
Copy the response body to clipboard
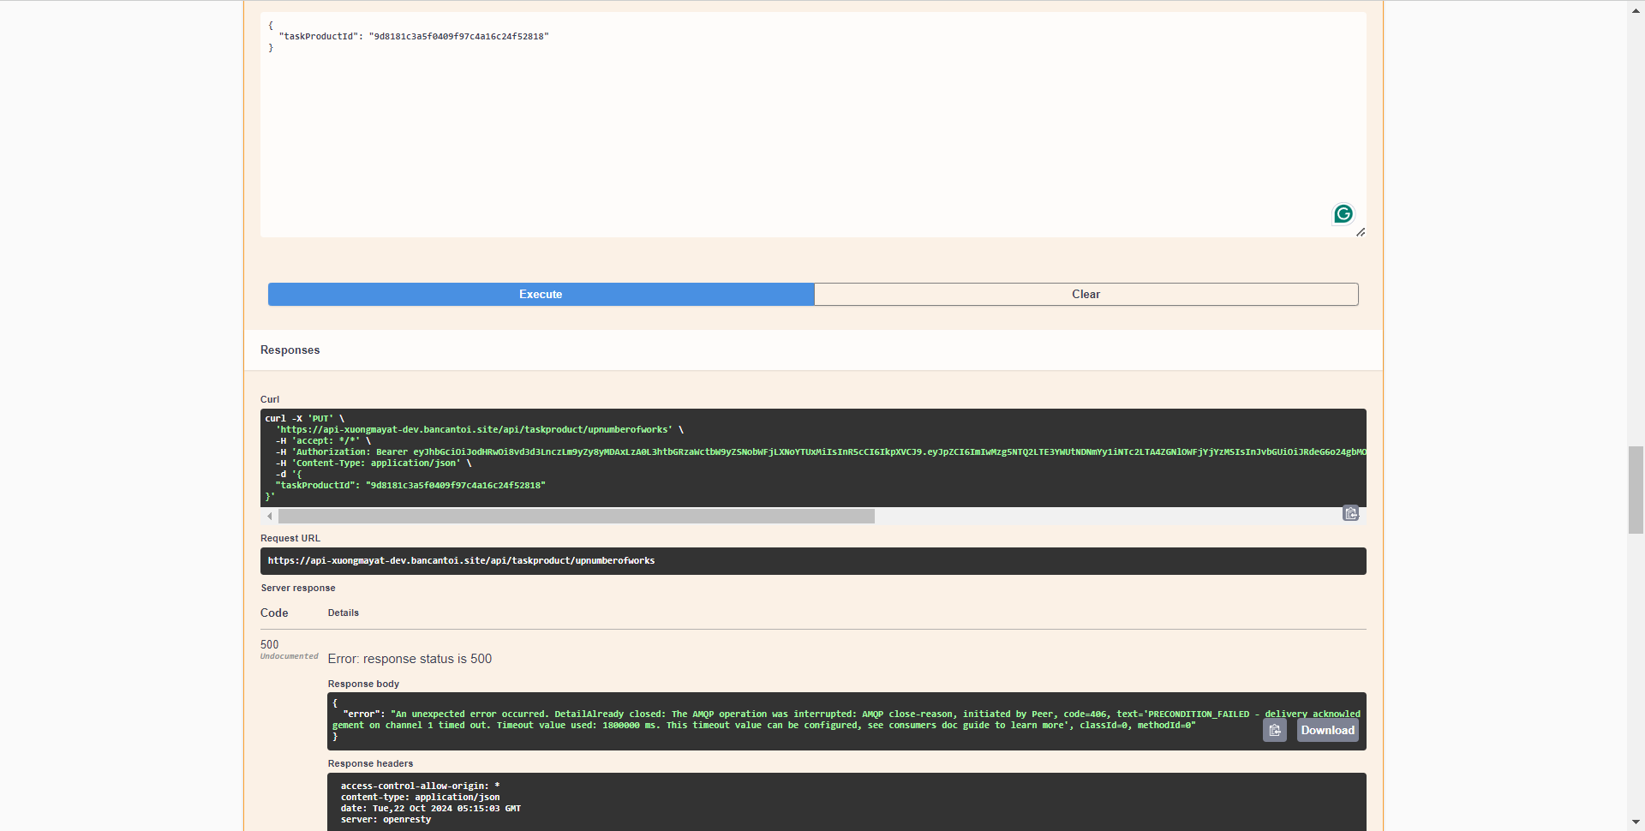click(1274, 730)
